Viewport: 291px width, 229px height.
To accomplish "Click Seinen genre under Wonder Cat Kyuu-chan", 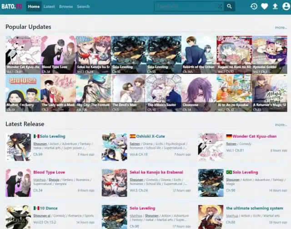I will [231, 144].
